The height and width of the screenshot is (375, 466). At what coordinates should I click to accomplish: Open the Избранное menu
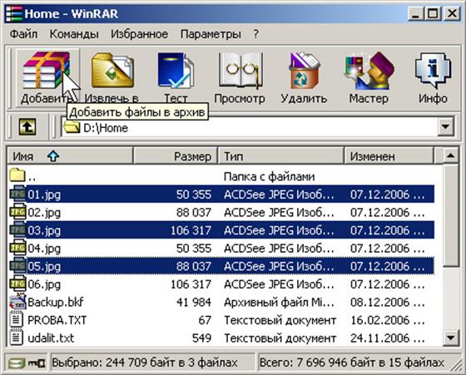pyautogui.click(x=139, y=34)
